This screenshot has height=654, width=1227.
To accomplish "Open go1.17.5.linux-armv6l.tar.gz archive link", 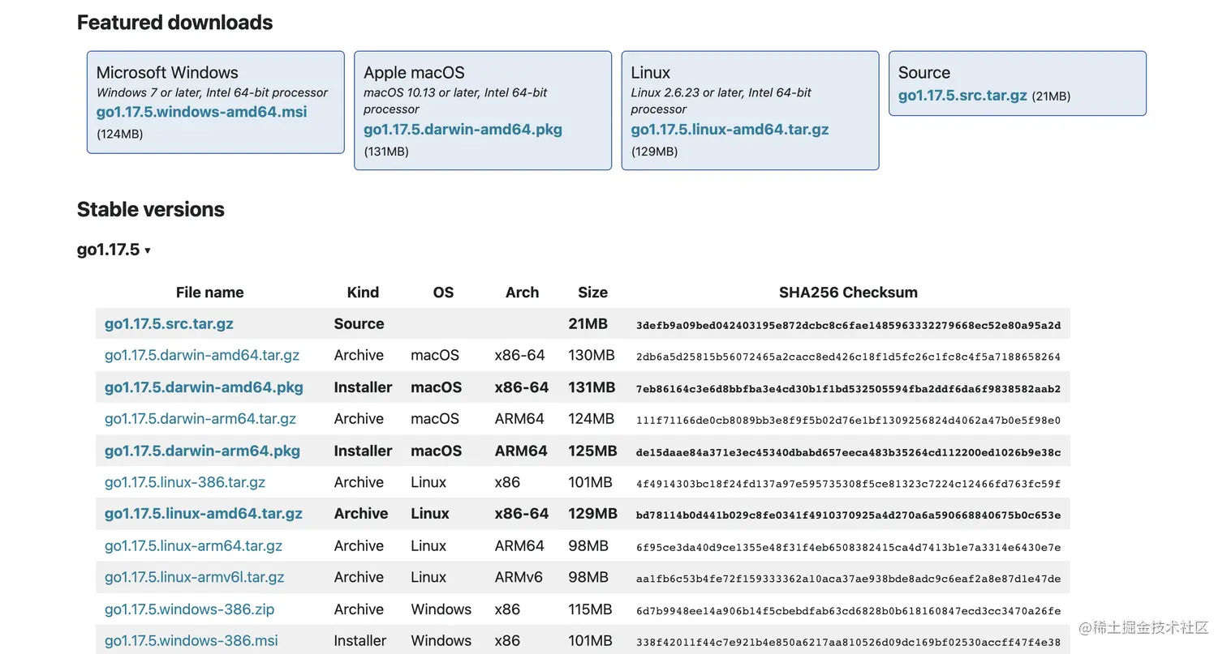I will pos(195,577).
